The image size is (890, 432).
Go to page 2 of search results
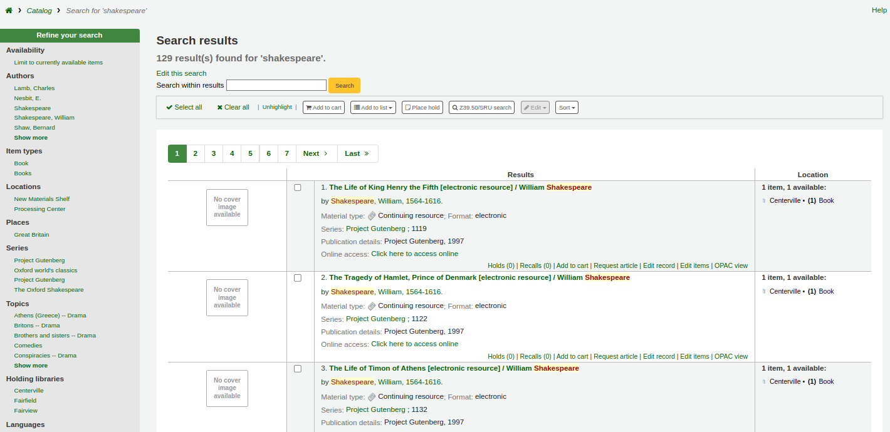coord(195,153)
